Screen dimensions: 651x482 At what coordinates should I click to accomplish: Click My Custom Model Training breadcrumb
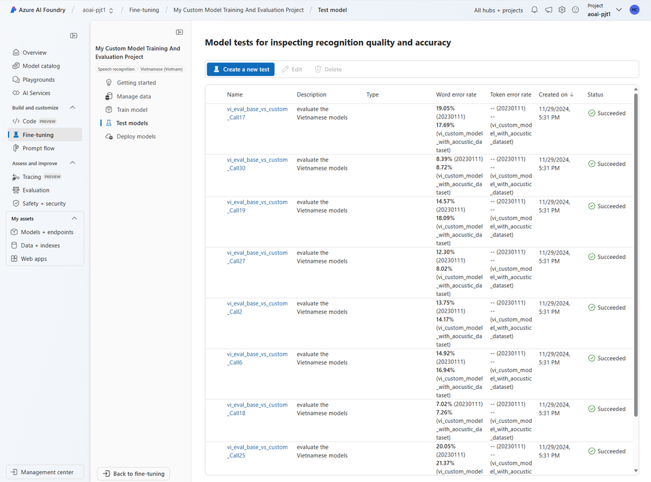(239, 10)
